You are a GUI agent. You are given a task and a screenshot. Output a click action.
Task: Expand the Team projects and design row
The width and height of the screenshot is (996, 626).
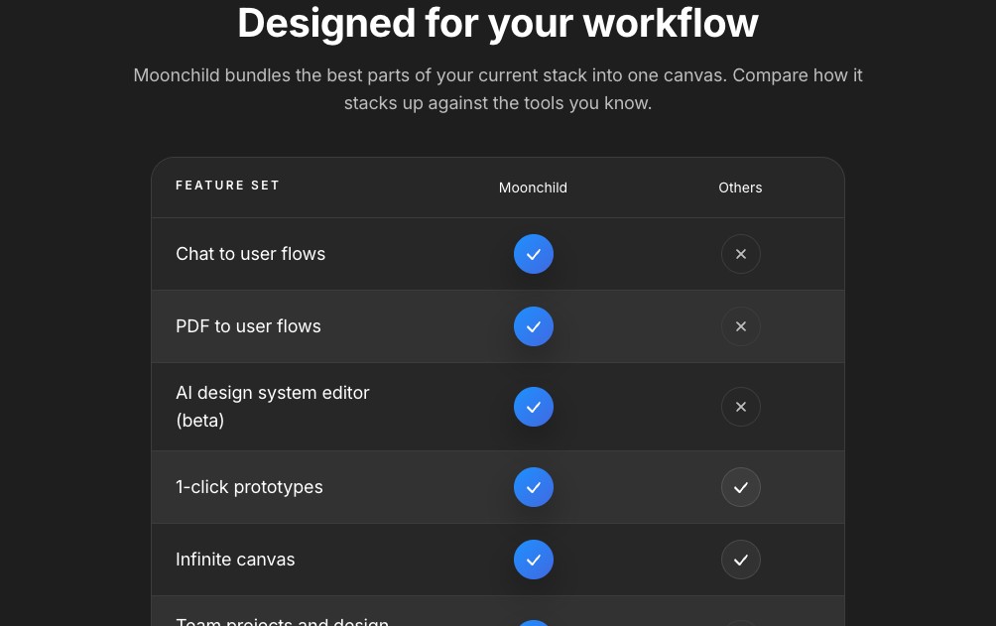pos(498,617)
